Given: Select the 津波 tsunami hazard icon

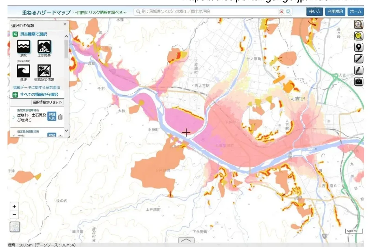Looking at the screenshot, I should 24,71.
